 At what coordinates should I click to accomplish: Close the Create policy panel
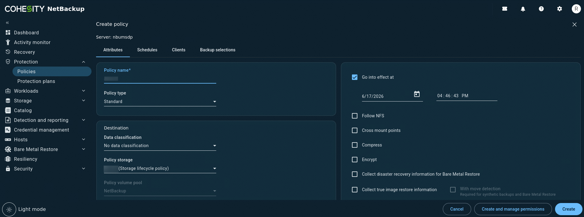(x=575, y=24)
